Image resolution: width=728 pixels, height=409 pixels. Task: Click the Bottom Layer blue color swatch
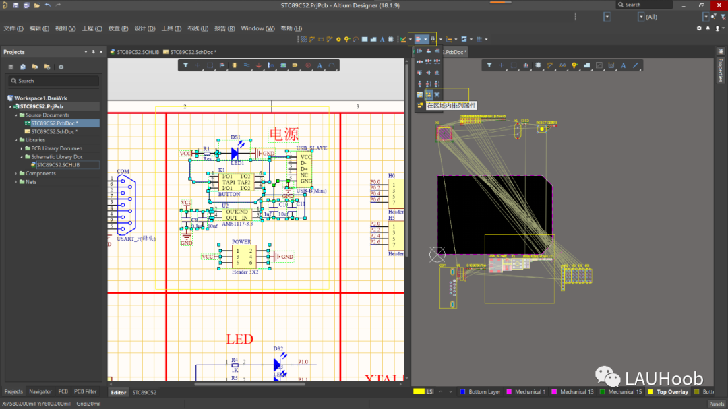[462, 392]
